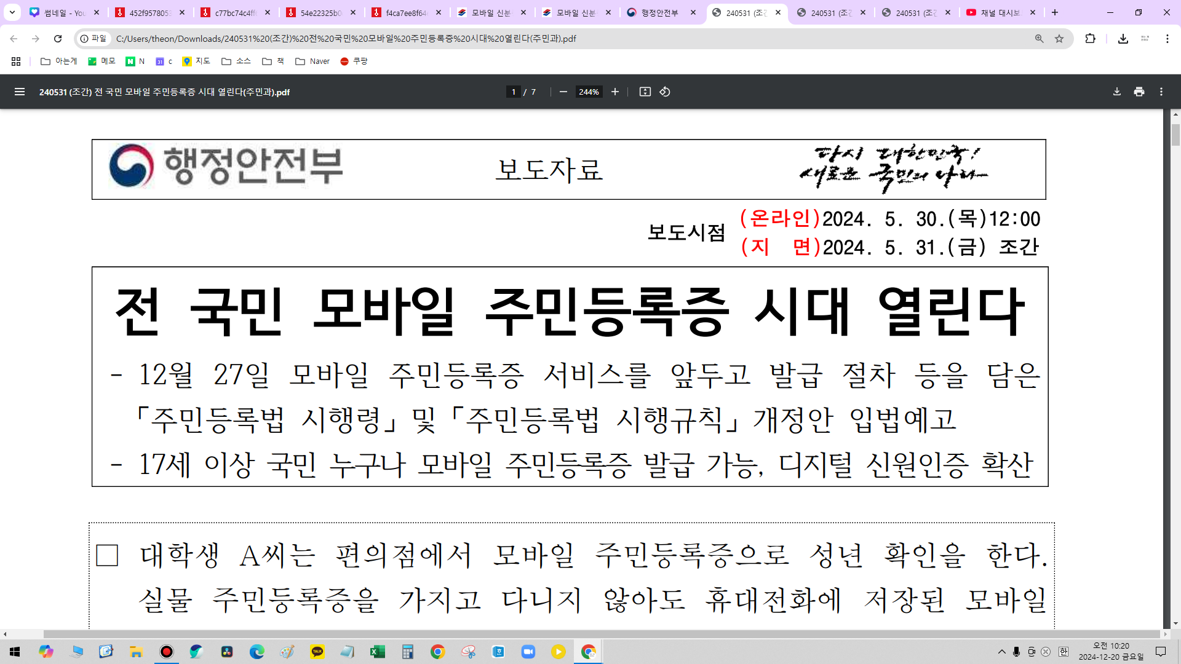Open the 쿠팡 bookmark
1181x664 pixels.
tap(354, 61)
